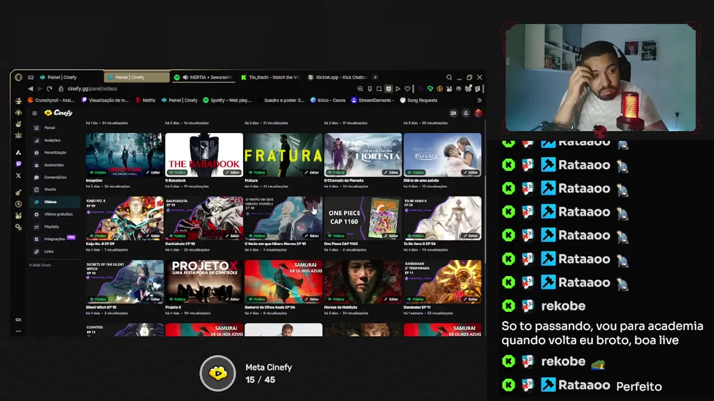
Task: Open the Opera sidebar three-dots menu
Action: click(18, 331)
